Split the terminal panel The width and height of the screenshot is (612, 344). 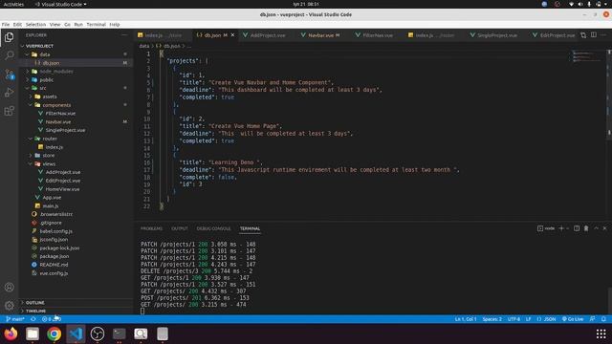tap(577, 228)
